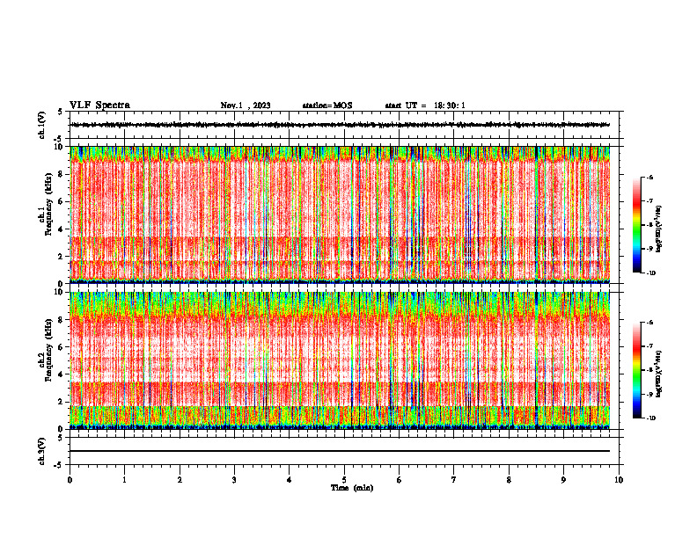697x538 pixels.
Task: Click the 'Time (min)' axis label
Action: coord(352,488)
